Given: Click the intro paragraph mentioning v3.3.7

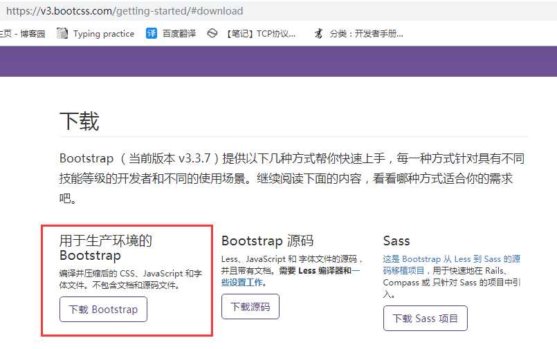Looking at the screenshot, I should pyautogui.click(x=292, y=178).
